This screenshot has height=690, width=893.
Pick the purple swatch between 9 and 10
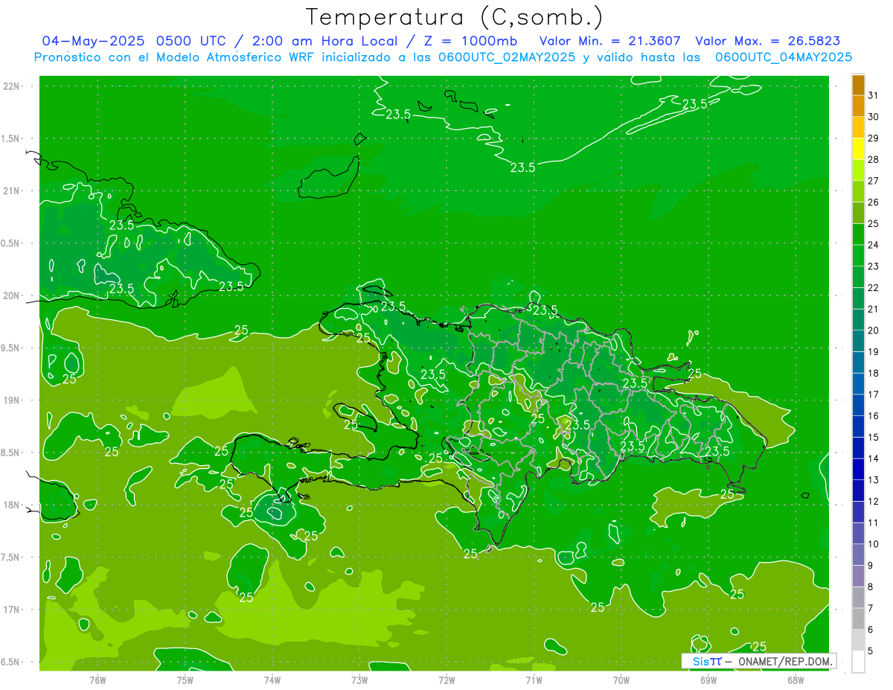[x=858, y=555]
